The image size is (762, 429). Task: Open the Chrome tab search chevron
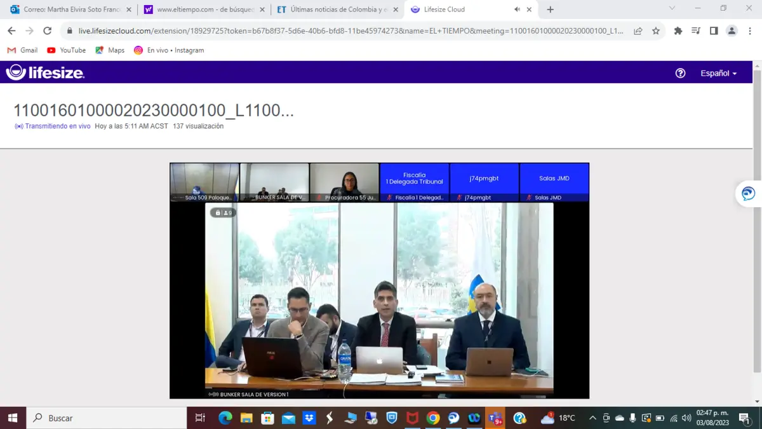click(x=672, y=8)
